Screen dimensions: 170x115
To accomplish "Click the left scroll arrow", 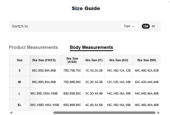I will (11, 113).
